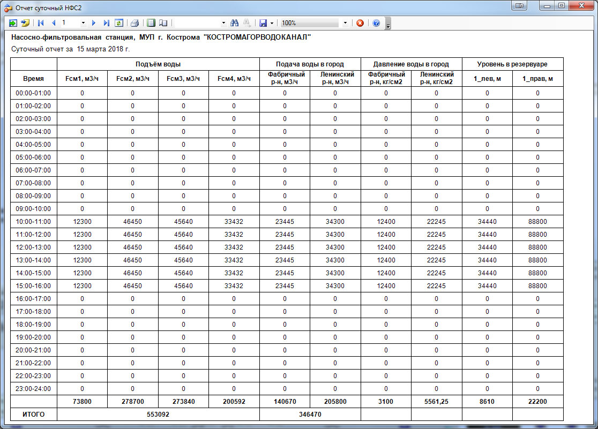
Task: Expand the export format dropdown arrow
Action: 272,23
